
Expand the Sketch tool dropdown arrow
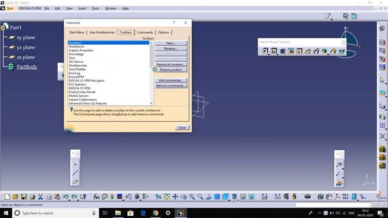click(332, 19)
